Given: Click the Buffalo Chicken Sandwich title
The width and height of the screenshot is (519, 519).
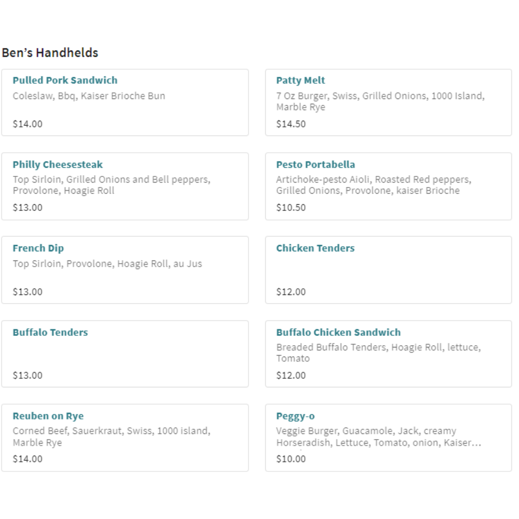Looking at the screenshot, I should (338, 333).
